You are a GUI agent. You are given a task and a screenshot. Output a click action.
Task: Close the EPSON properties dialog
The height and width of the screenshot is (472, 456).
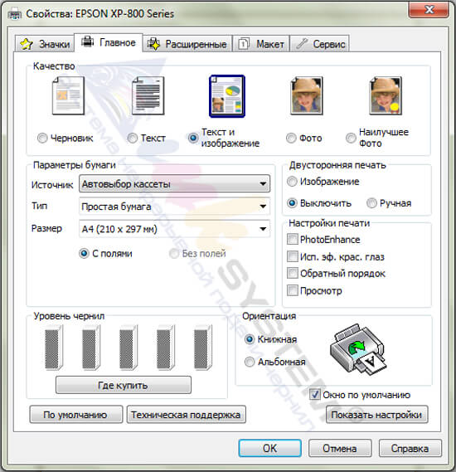(x=429, y=10)
